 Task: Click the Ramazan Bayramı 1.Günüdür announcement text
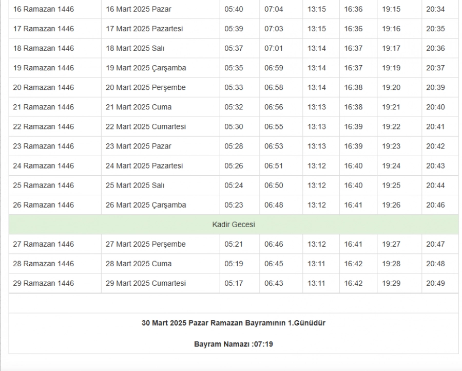234,323
